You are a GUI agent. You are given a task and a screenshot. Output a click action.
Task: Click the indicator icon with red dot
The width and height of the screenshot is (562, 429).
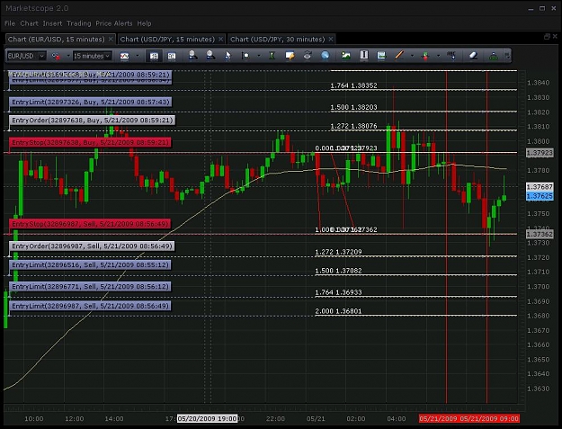coord(56,56)
